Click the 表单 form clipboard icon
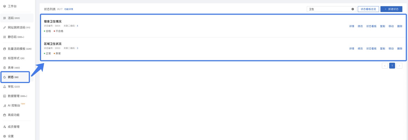The image size is (408, 140). [x=4, y=68]
